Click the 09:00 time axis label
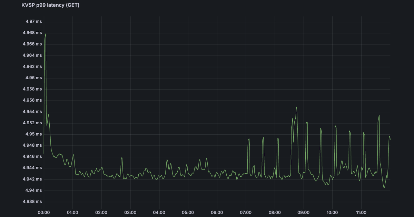Viewport: 414px width, 217px height. coord(303,213)
